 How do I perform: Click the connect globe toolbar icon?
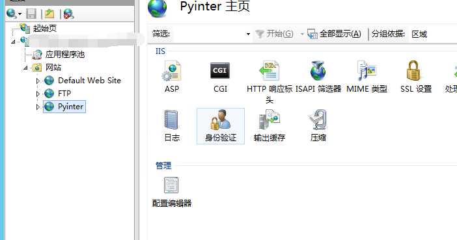pyautogui.click(x=11, y=14)
